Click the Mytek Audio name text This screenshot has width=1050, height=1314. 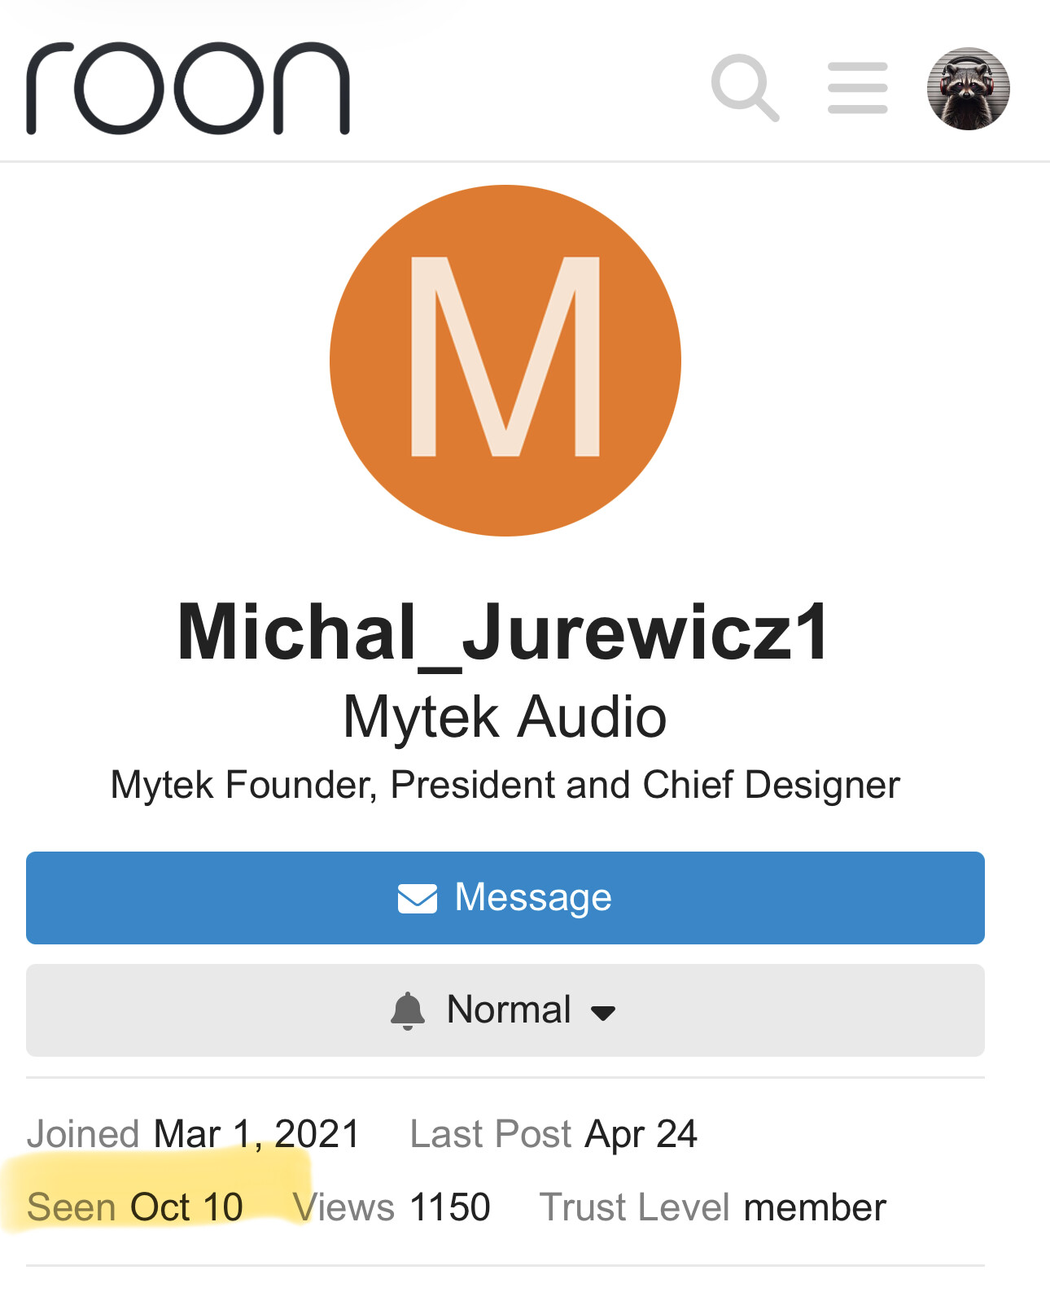pyautogui.click(x=505, y=717)
